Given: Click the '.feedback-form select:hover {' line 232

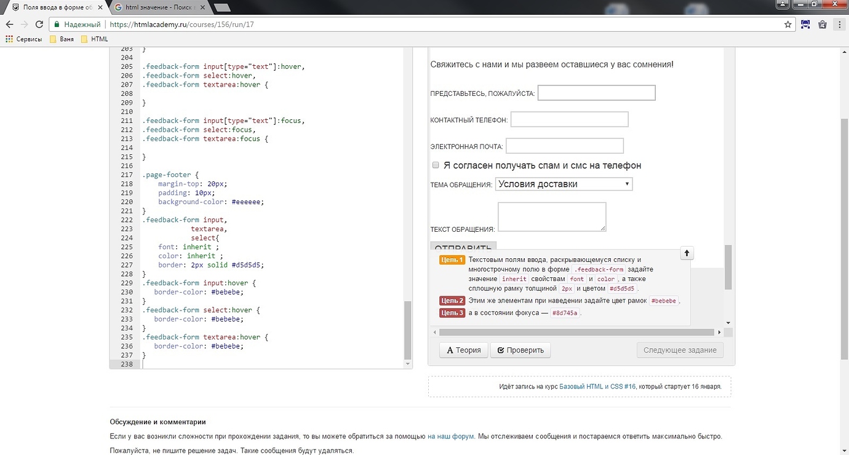Looking at the screenshot, I should (x=201, y=310).
